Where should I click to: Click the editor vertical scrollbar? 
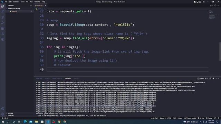pos(220,51)
